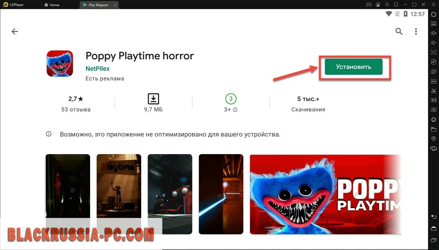Open the user account icon in title bar
This screenshot has width=439, height=250.
(378, 5)
